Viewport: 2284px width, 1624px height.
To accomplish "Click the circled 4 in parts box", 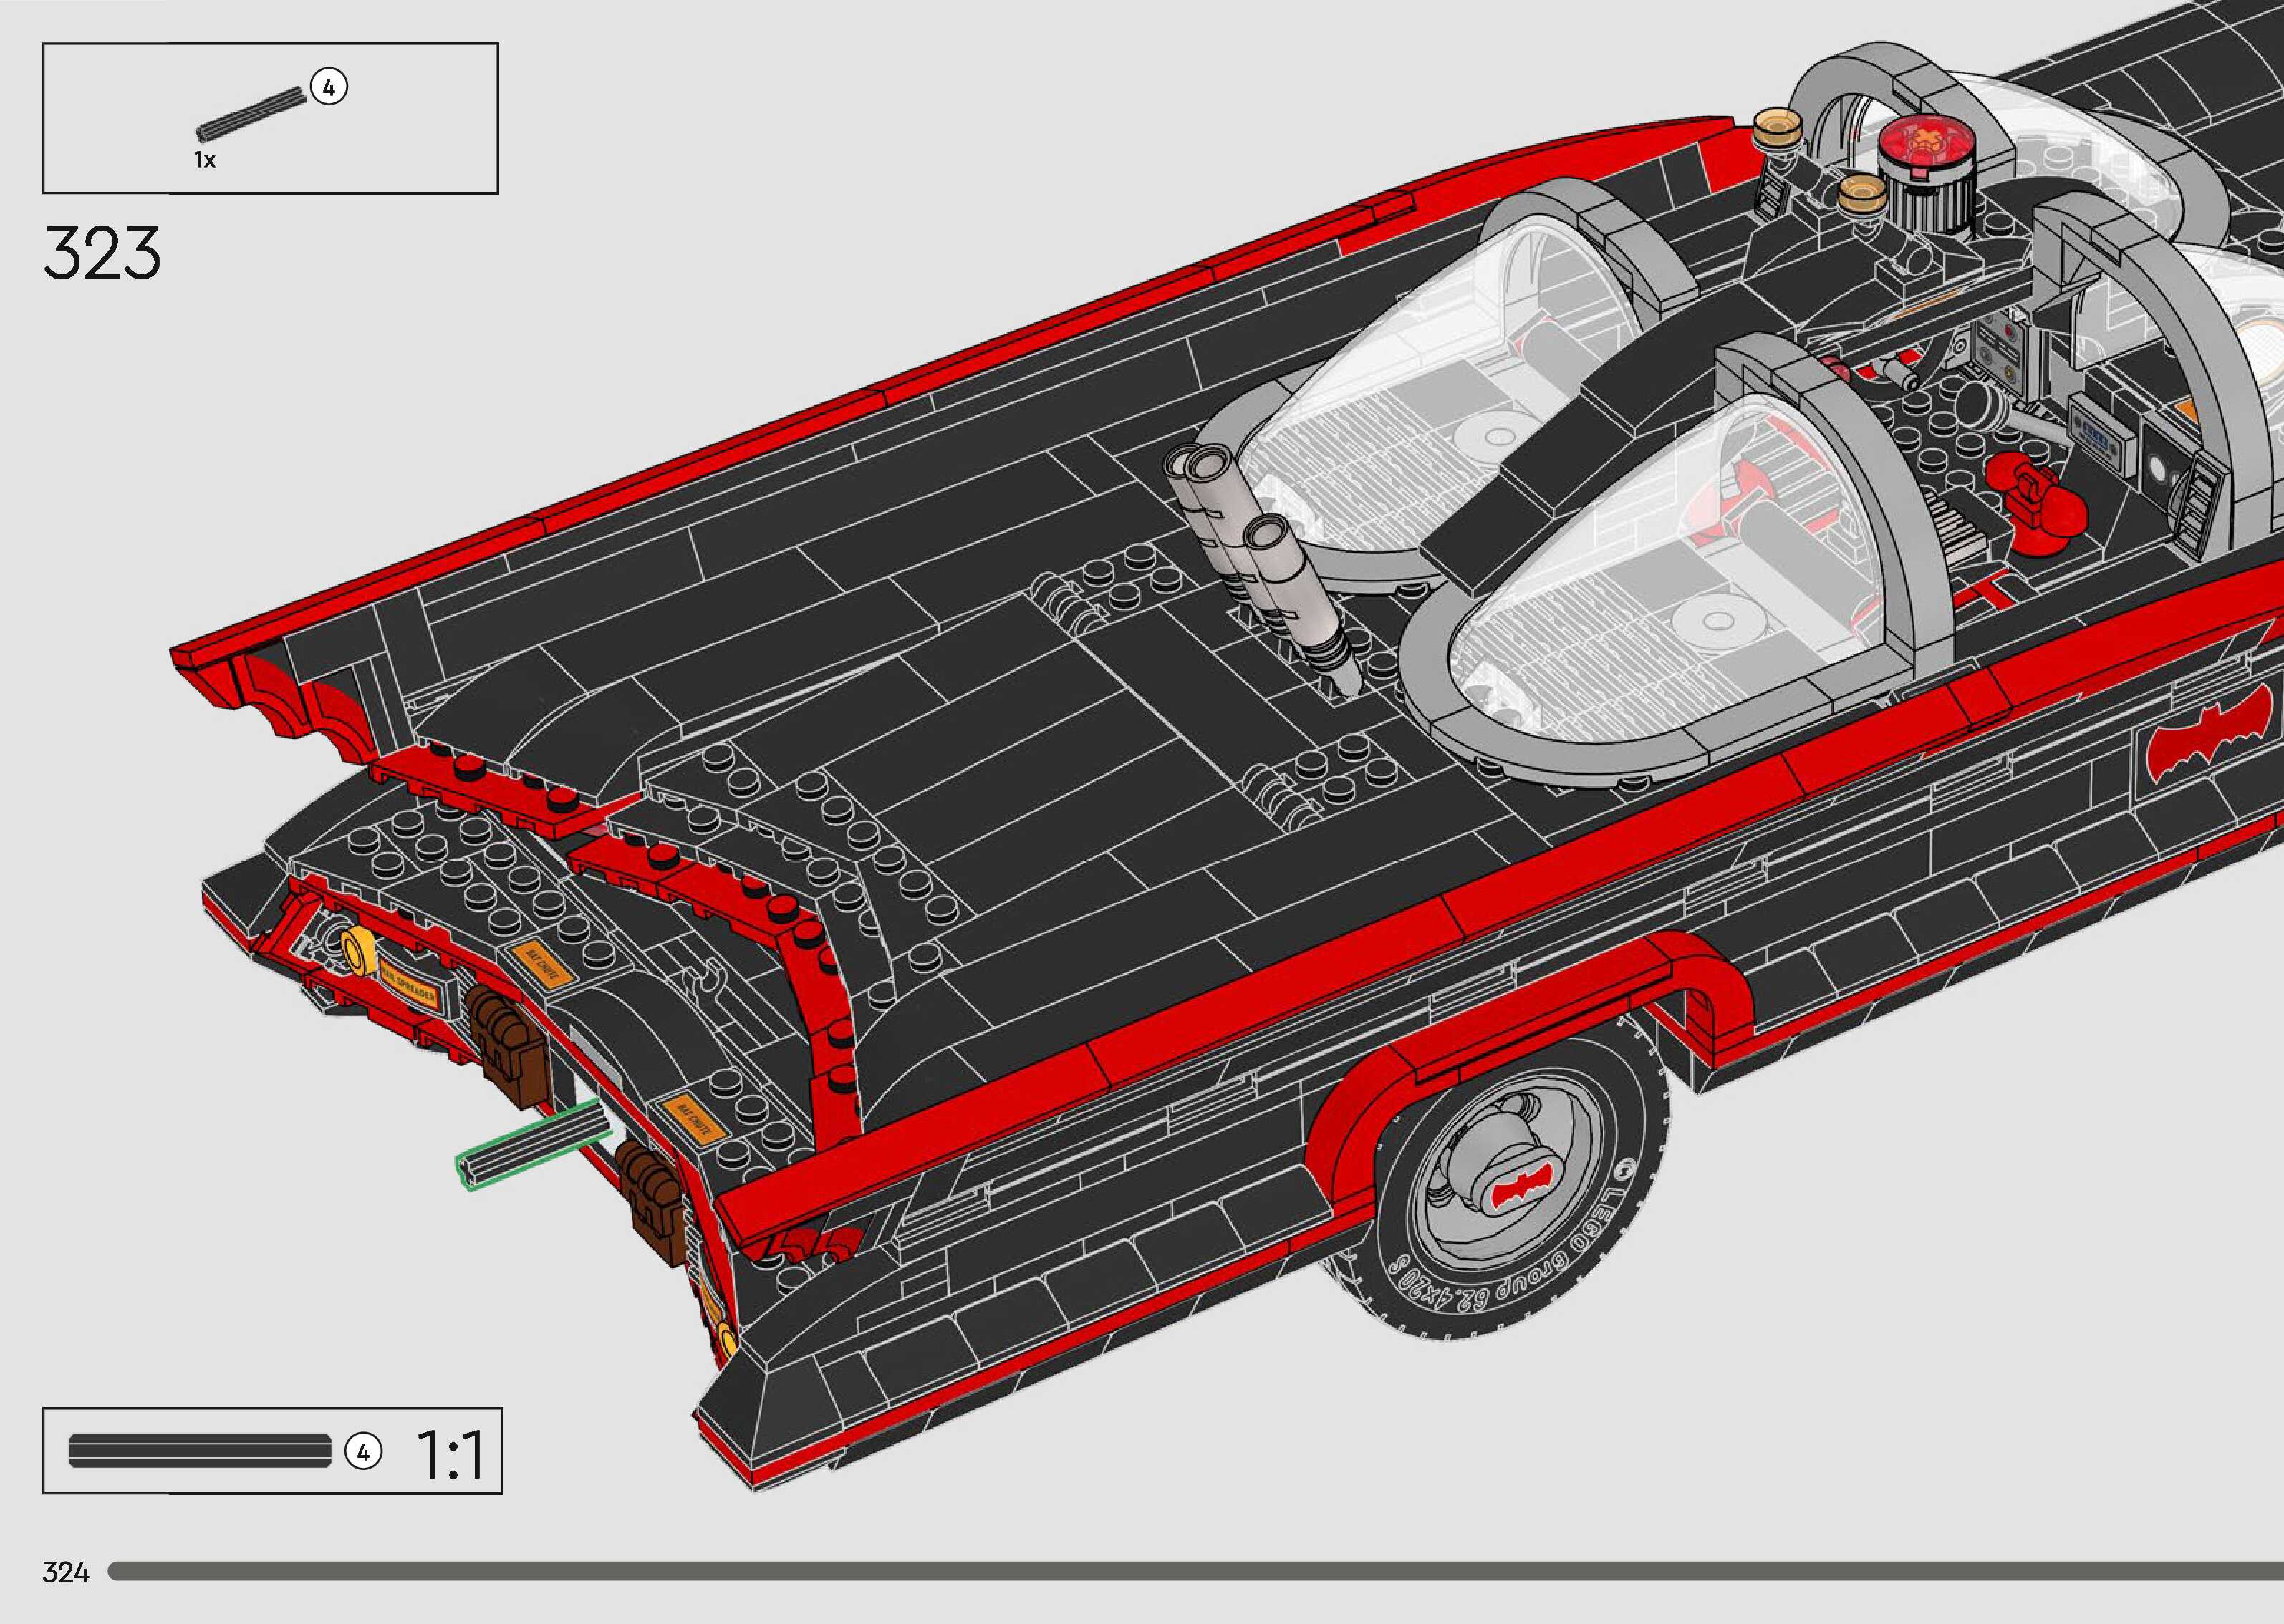I will (328, 87).
